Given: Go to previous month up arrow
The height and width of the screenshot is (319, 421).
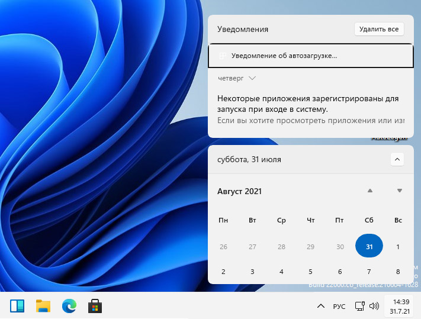Looking at the screenshot, I should [369, 191].
